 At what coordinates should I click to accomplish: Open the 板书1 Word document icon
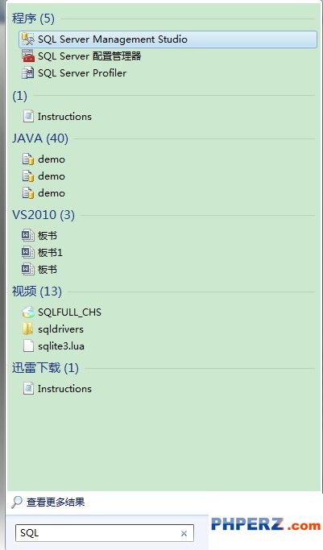pyautogui.click(x=28, y=252)
